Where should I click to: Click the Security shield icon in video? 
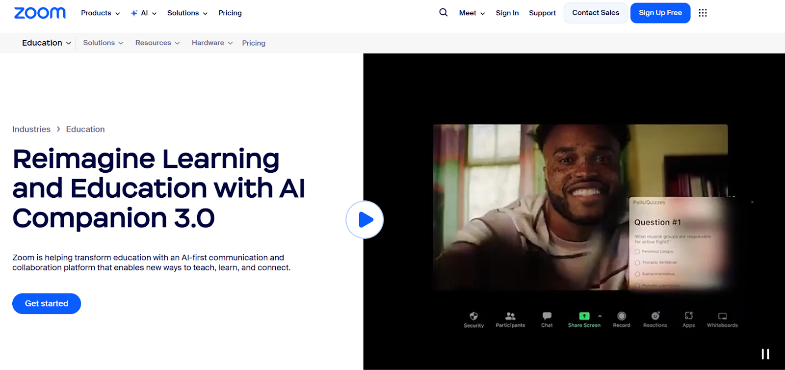point(473,316)
